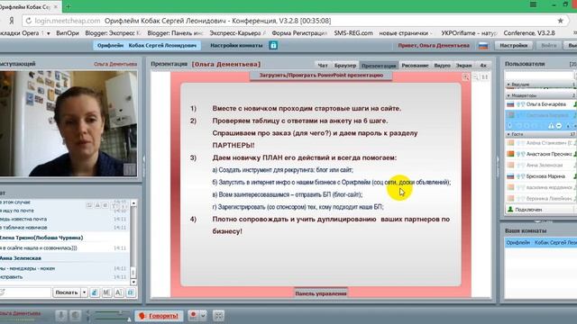Screen dimensions: 577x324
Task: Zoom out of the presentation with the minus magnifier
Action: tap(475, 76)
